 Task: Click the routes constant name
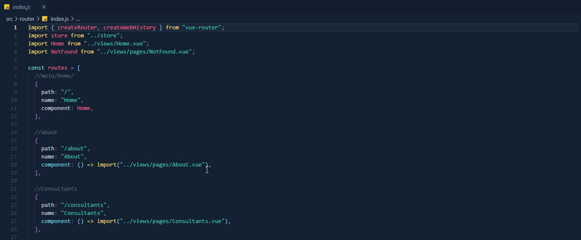point(57,68)
